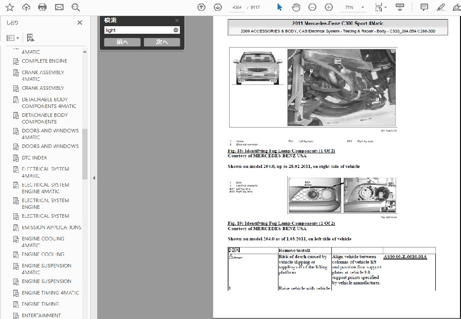Open DOORS AND WINDOWS 4MATIC bookmark
Viewport: 461px width, 319px height.
coord(50,134)
